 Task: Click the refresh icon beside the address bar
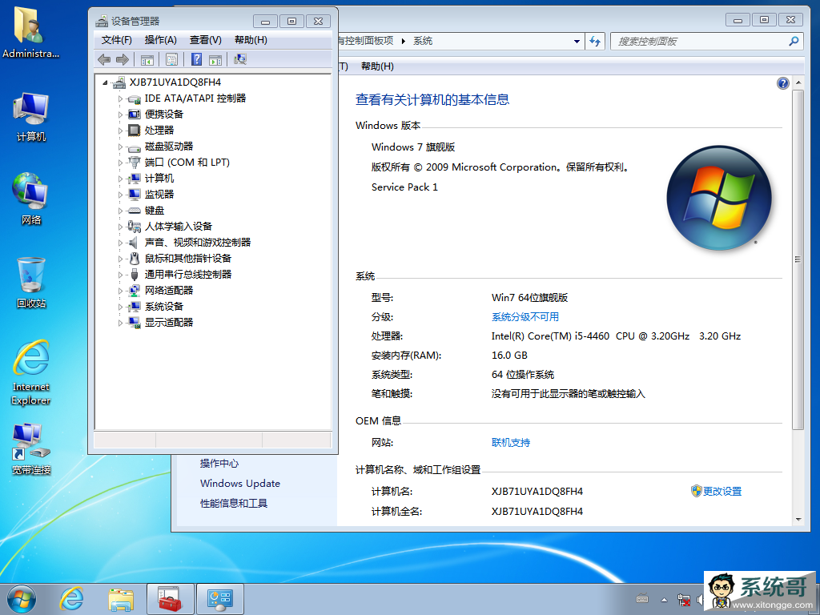(595, 42)
